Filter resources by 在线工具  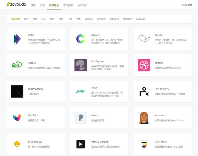(114, 19)
